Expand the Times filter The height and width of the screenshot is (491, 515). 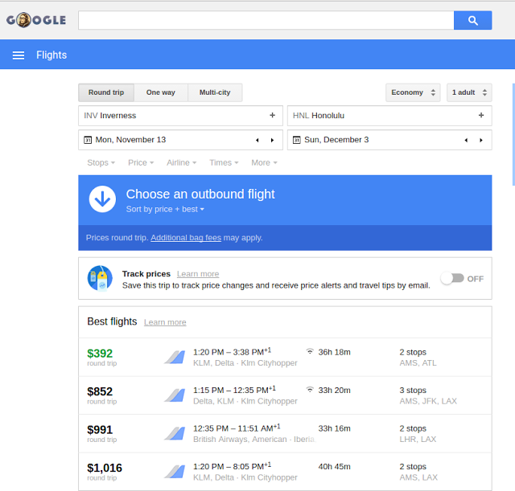tap(224, 162)
